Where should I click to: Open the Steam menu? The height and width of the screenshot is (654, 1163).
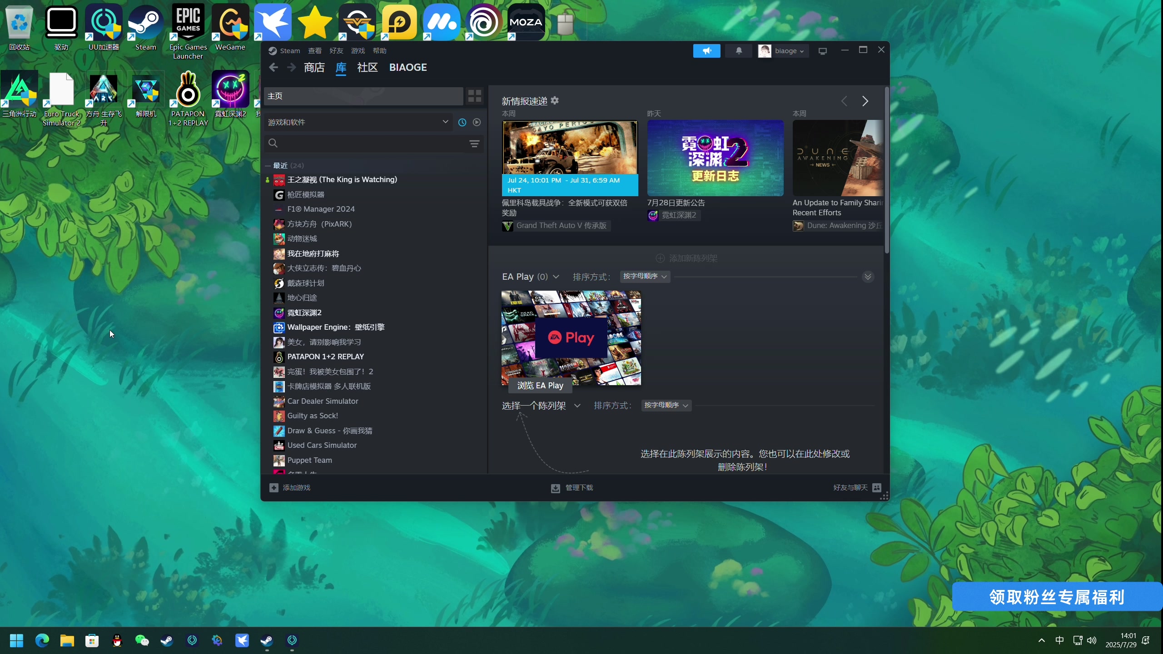point(289,51)
